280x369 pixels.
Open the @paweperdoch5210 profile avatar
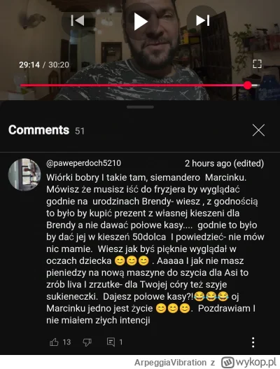coord(24,174)
